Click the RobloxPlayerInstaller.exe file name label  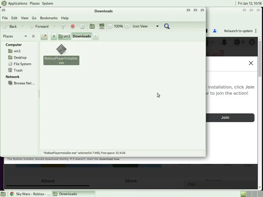click(x=61, y=61)
